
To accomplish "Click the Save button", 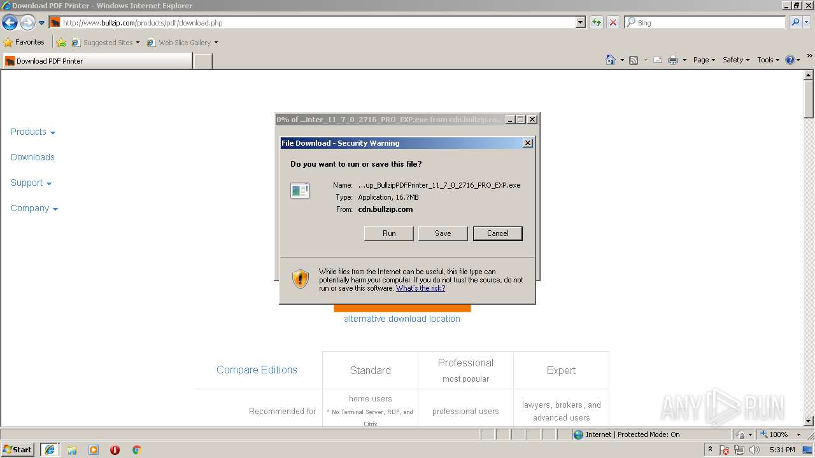I will pyautogui.click(x=443, y=233).
